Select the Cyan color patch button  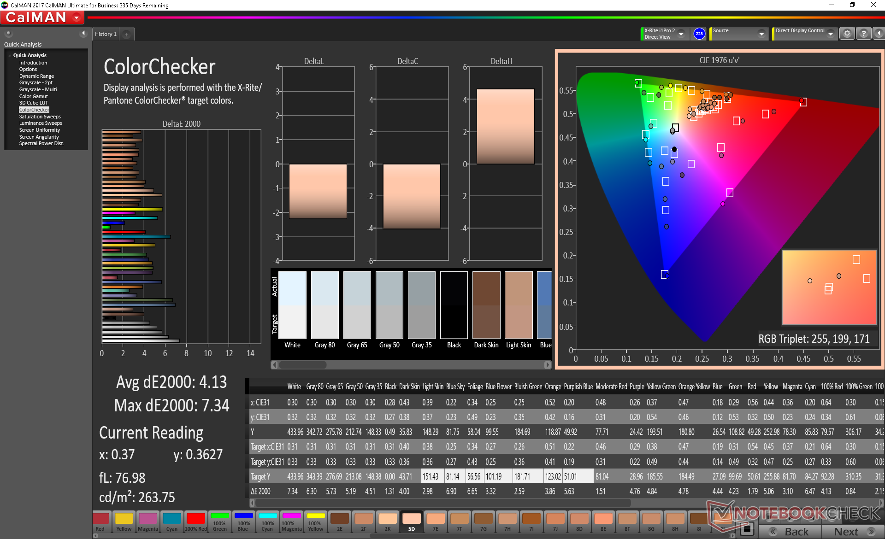172,521
